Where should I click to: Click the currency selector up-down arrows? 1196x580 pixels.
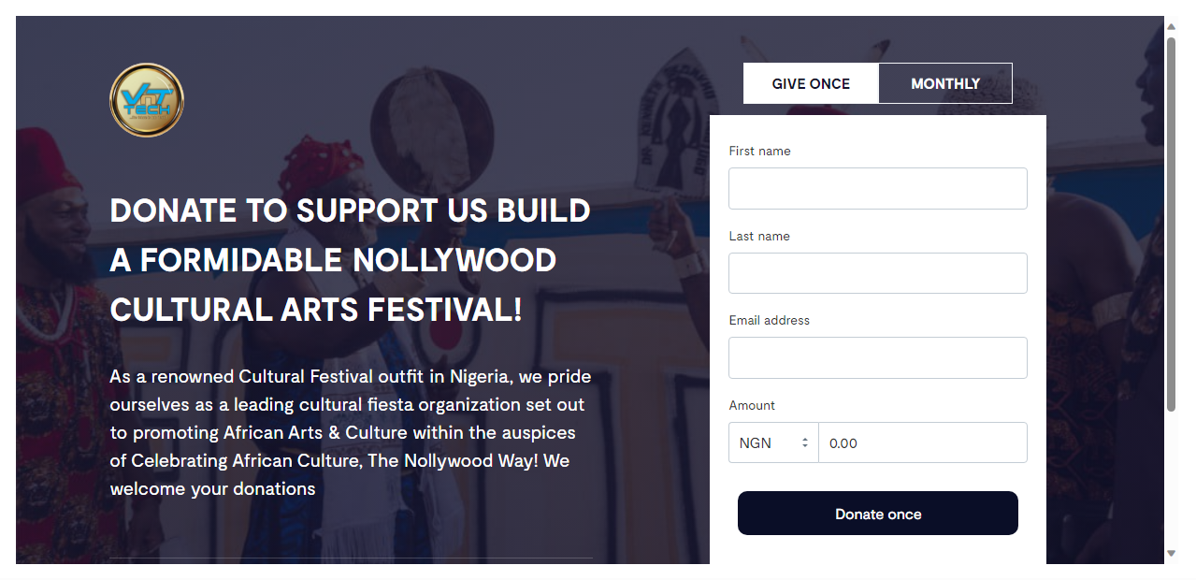coord(804,442)
